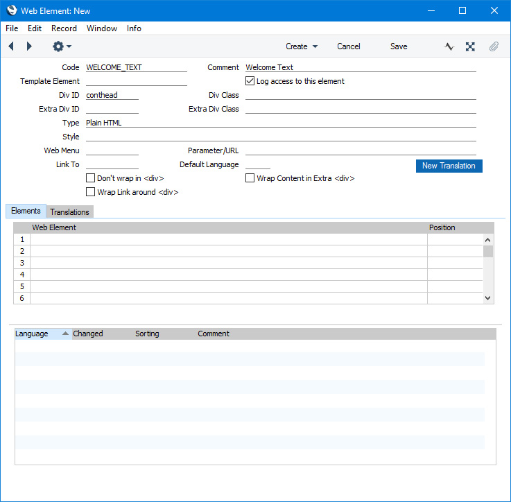
Task: Open the File menu
Action: tap(12, 28)
